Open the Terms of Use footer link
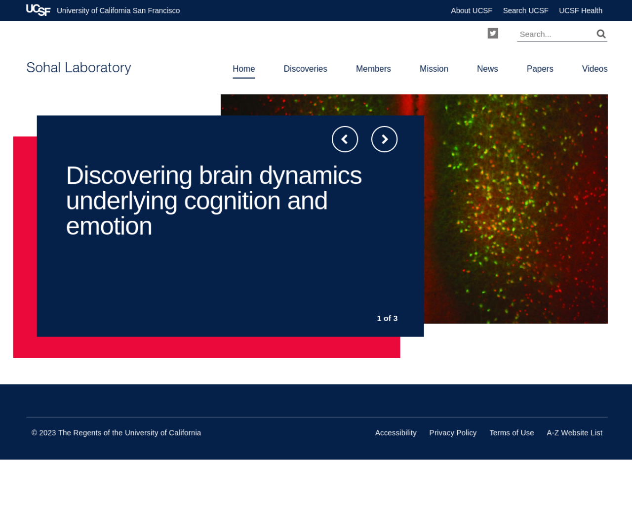 click(x=512, y=433)
